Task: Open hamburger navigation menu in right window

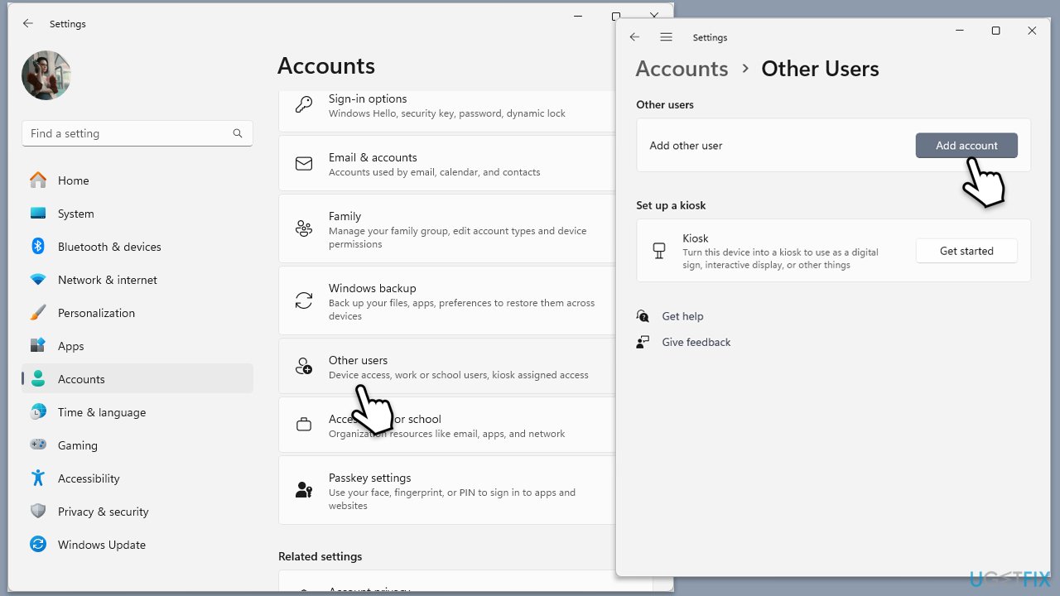Action: coord(666,37)
